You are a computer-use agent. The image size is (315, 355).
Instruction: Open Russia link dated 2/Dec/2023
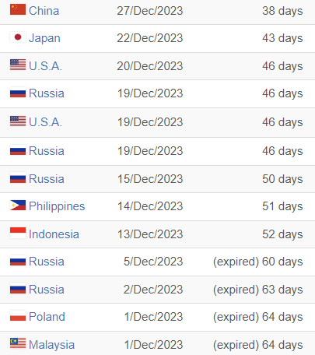point(47,290)
